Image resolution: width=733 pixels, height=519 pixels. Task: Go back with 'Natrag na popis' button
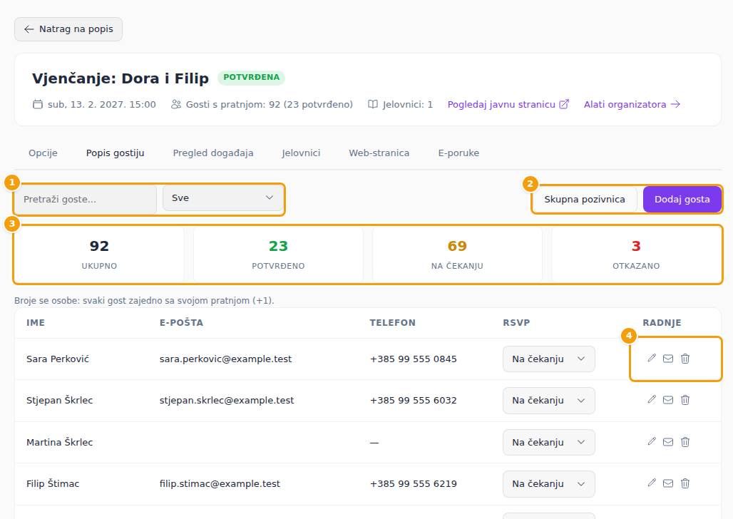click(x=68, y=29)
